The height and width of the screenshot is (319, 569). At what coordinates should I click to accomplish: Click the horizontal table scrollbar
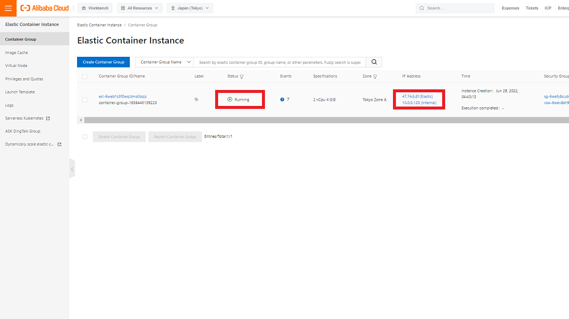point(320,120)
